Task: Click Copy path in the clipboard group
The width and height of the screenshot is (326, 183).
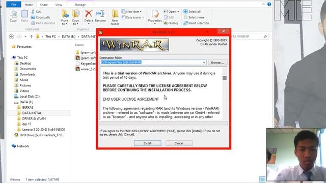Action: pos(41,17)
